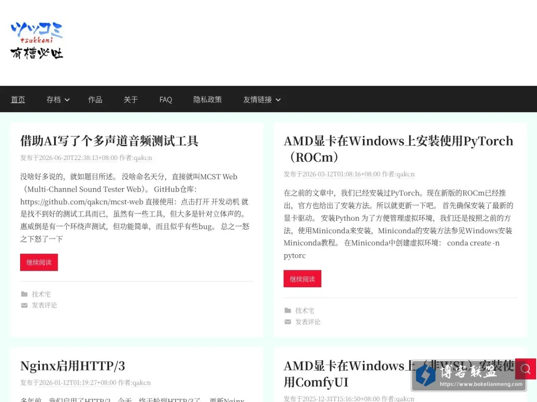Click 发表评论 under the 多声道音频测试工具 post
The height and width of the screenshot is (402, 537).
tap(44, 306)
